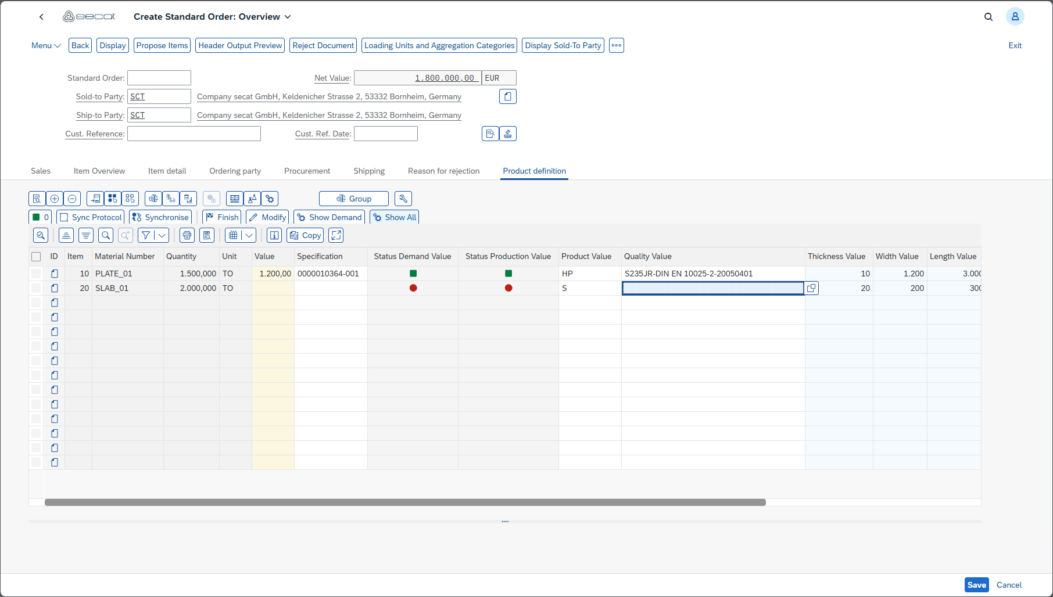This screenshot has width=1053, height=597.
Task: Open the search icon in the header
Action: [x=988, y=17]
